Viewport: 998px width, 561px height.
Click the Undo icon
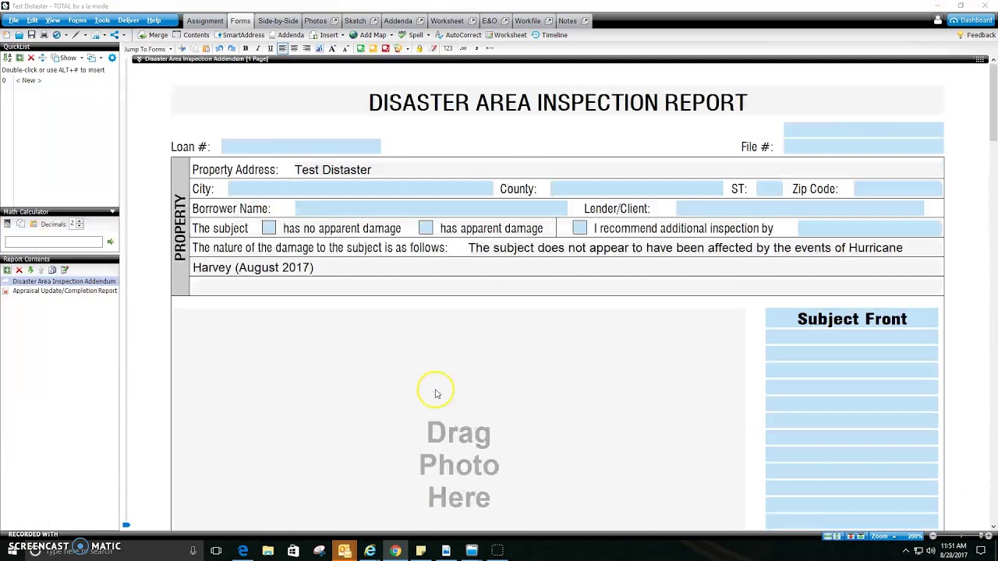[219, 48]
